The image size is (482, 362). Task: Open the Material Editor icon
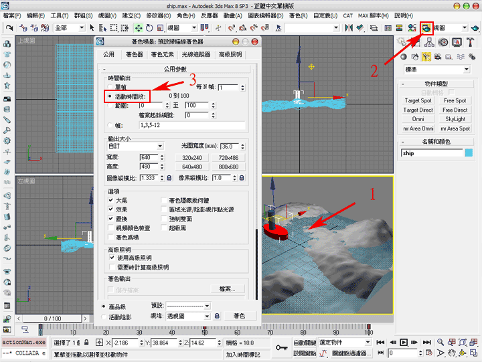pyautogui.click(x=412, y=28)
